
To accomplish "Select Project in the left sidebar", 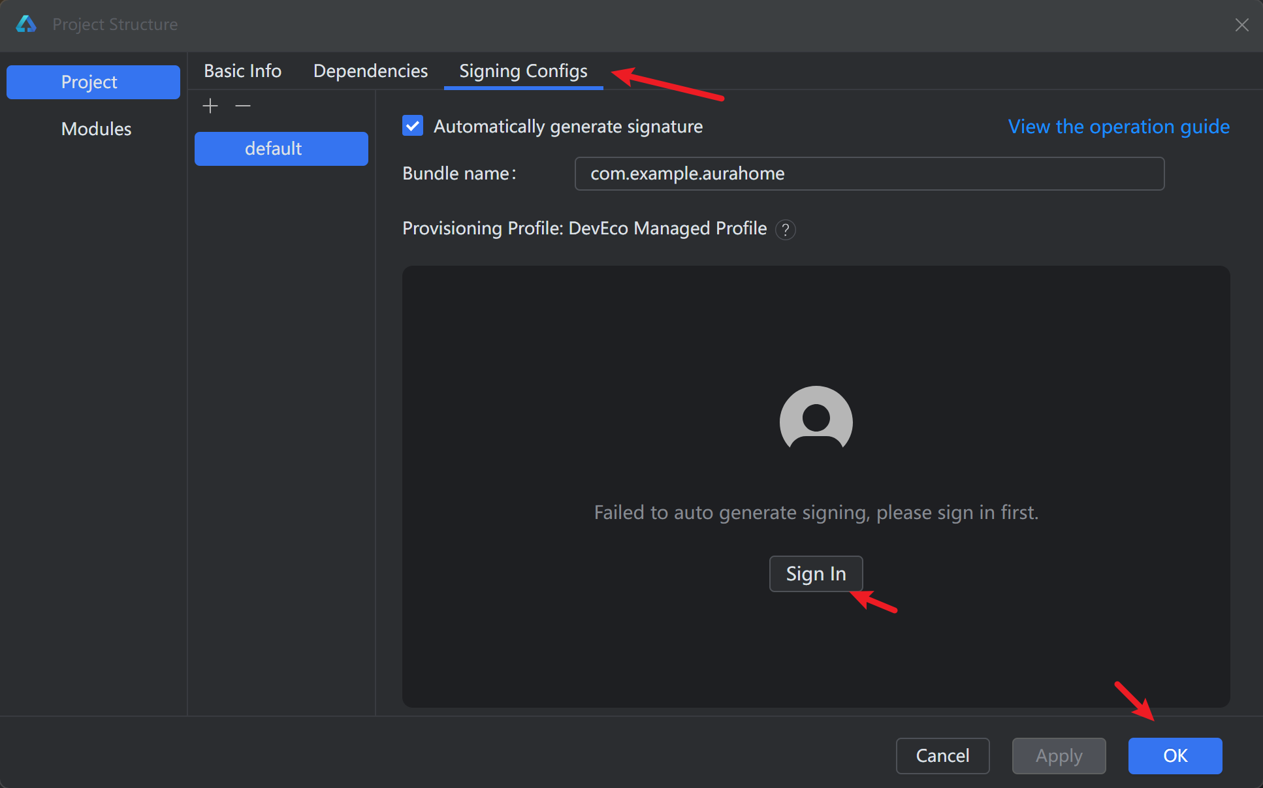I will [93, 82].
